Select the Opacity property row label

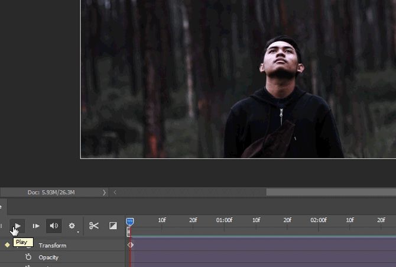[x=48, y=258]
